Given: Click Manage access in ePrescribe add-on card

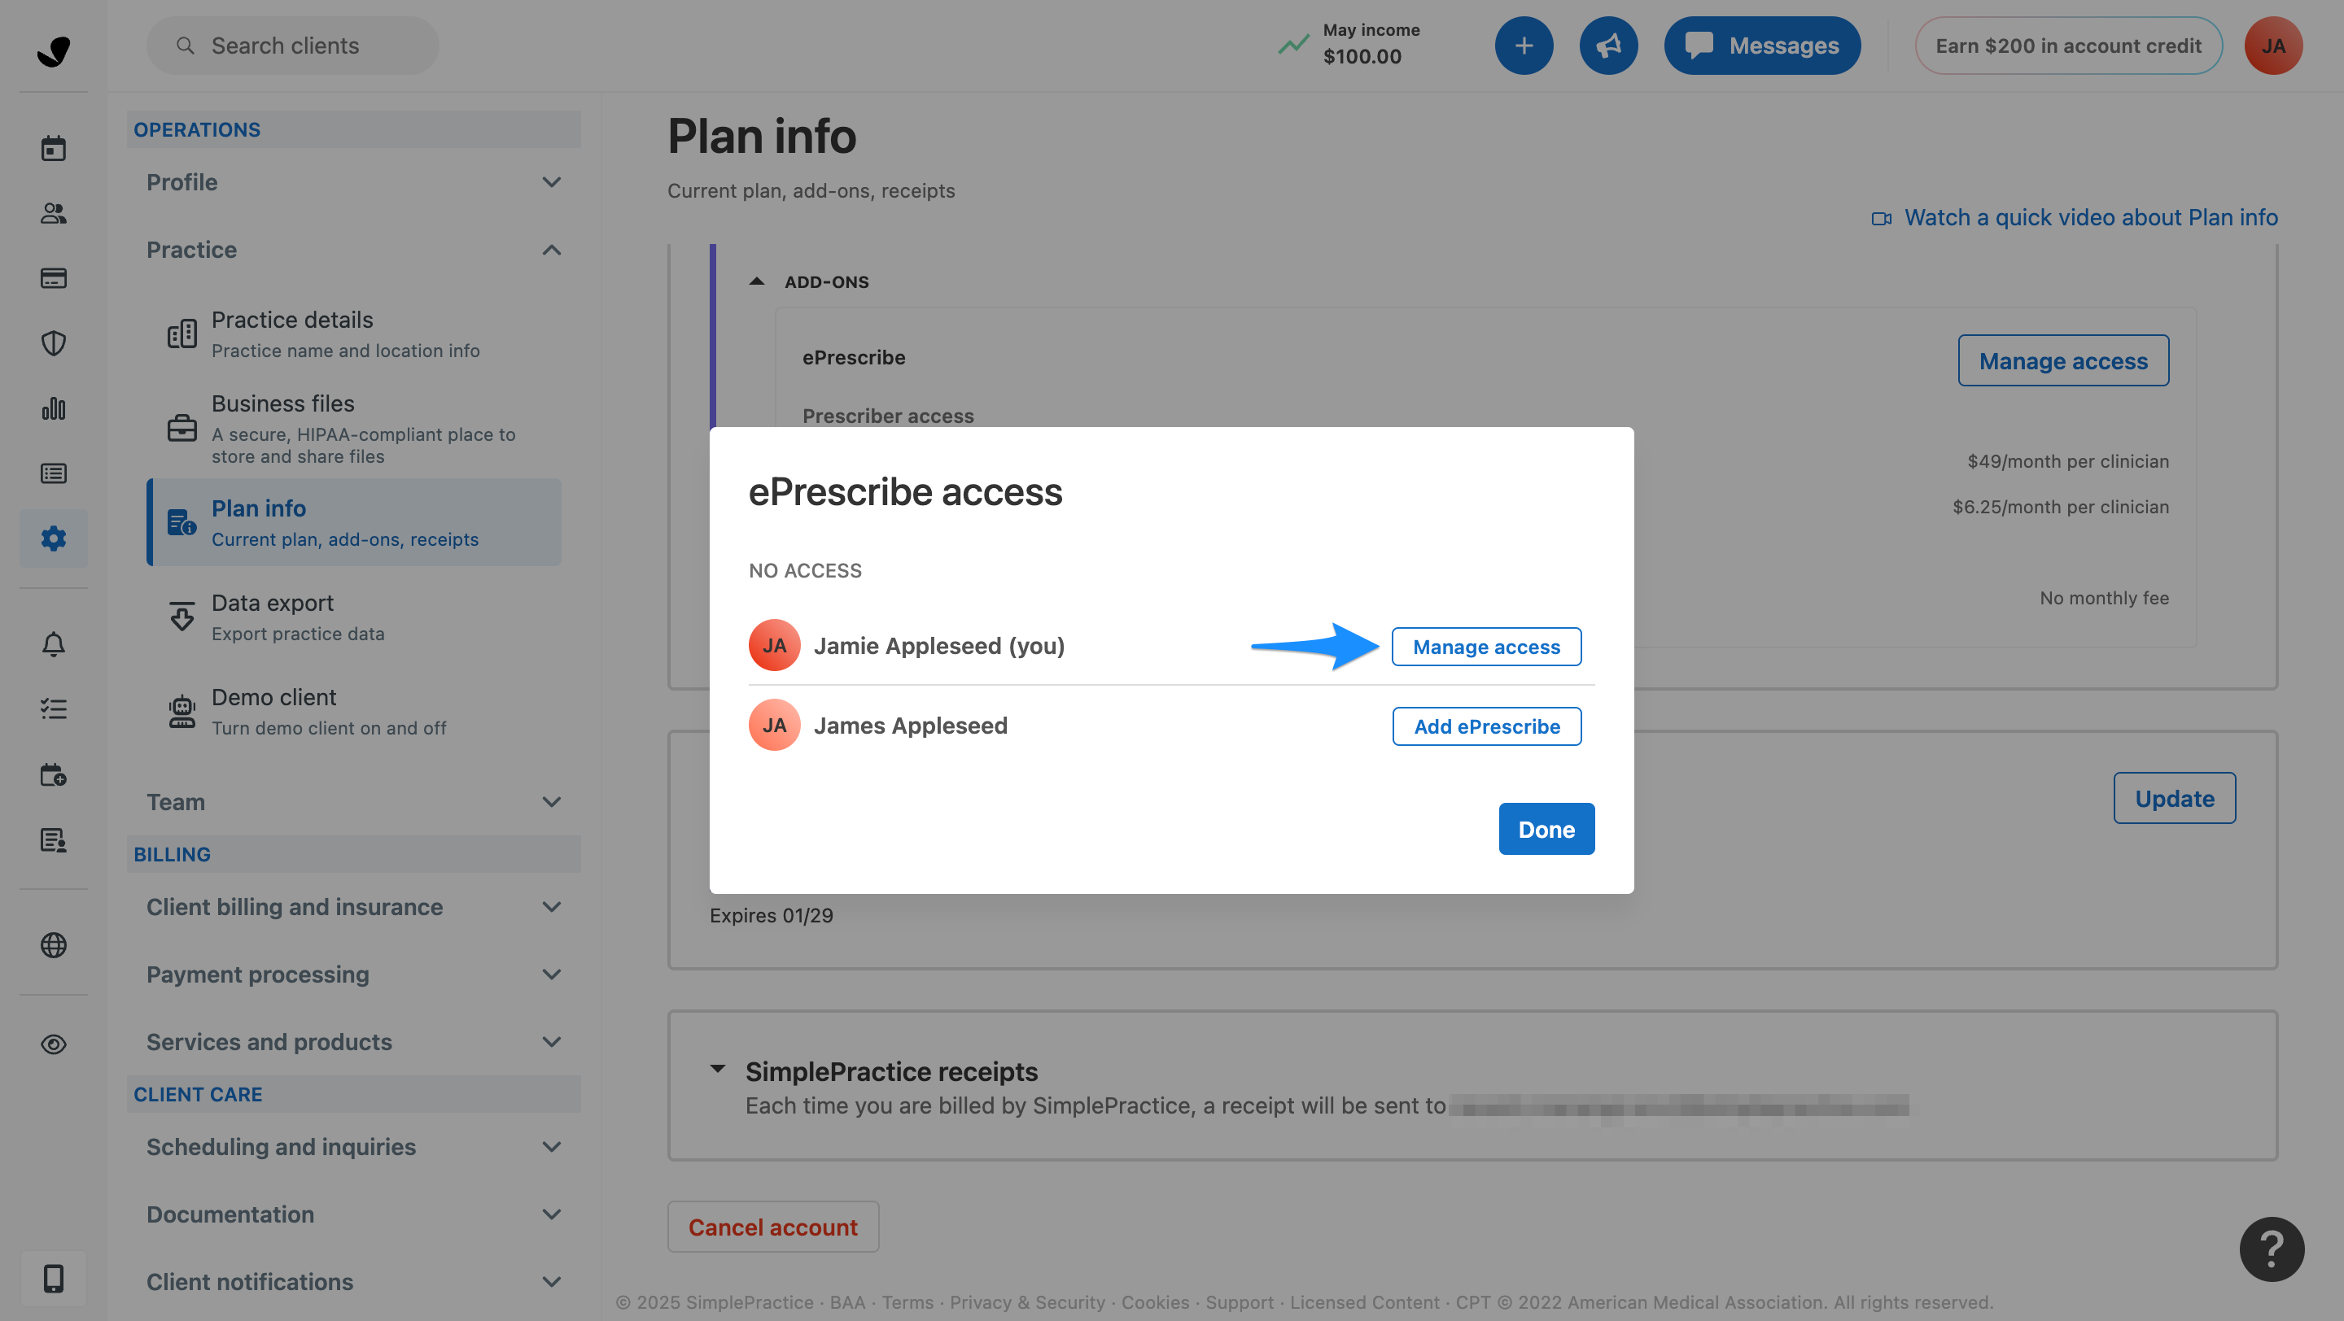Looking at the screenshot, I should pyautogui.click(x=2063, y=361).
